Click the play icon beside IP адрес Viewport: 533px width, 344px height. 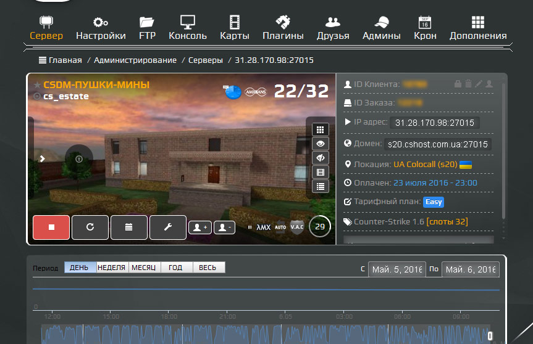(x=348, y=122)
